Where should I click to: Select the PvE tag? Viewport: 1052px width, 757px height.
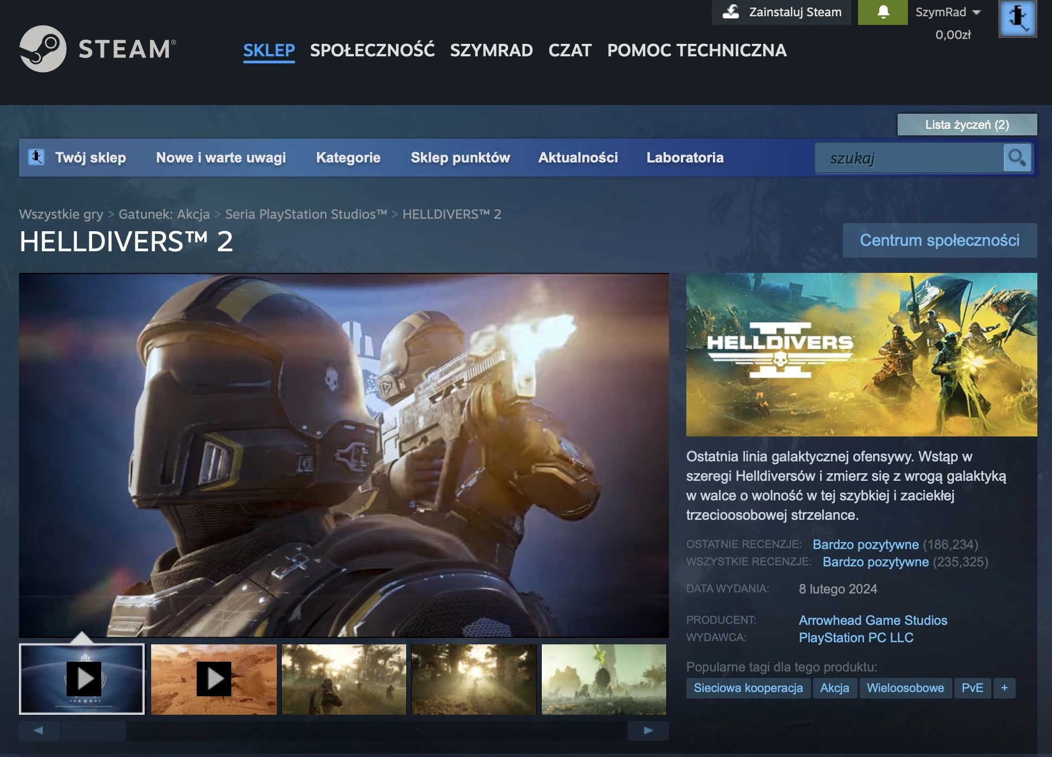[x=972, y=688]
